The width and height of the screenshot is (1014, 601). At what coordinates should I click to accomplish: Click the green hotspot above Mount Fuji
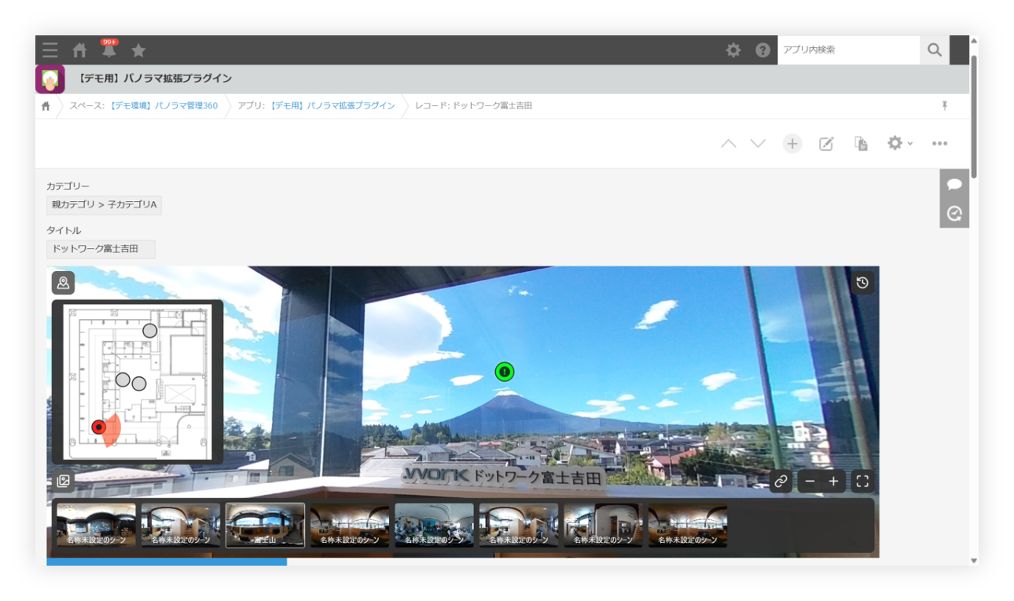pyautogui.click(x=505, y=372)
